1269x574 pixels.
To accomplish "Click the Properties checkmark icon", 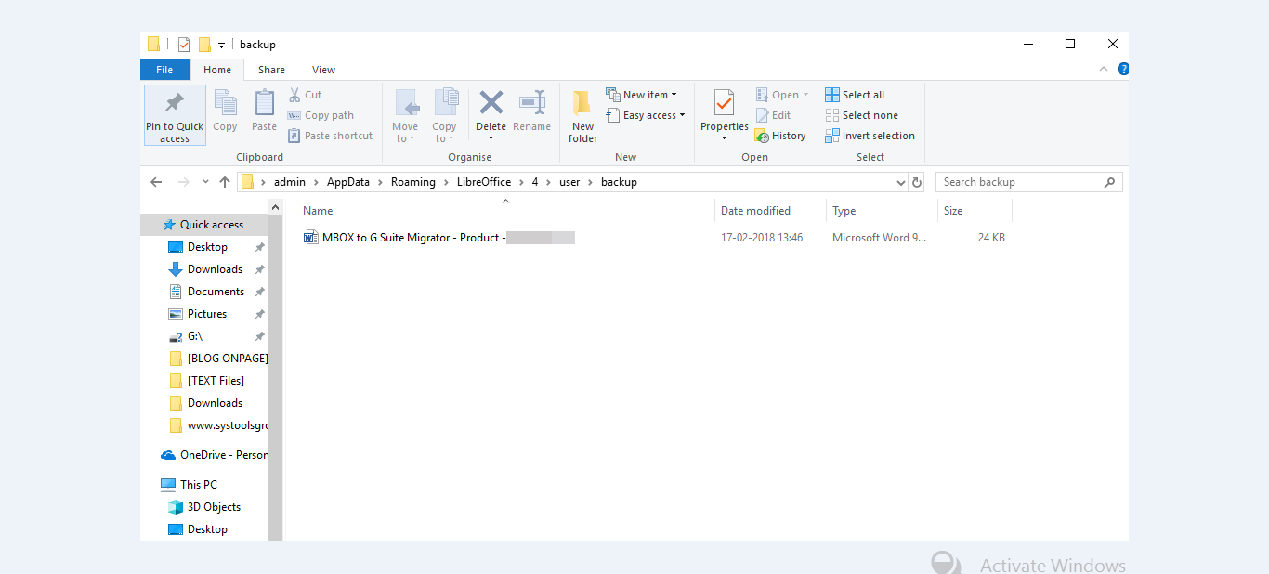I will coord(725,102).
